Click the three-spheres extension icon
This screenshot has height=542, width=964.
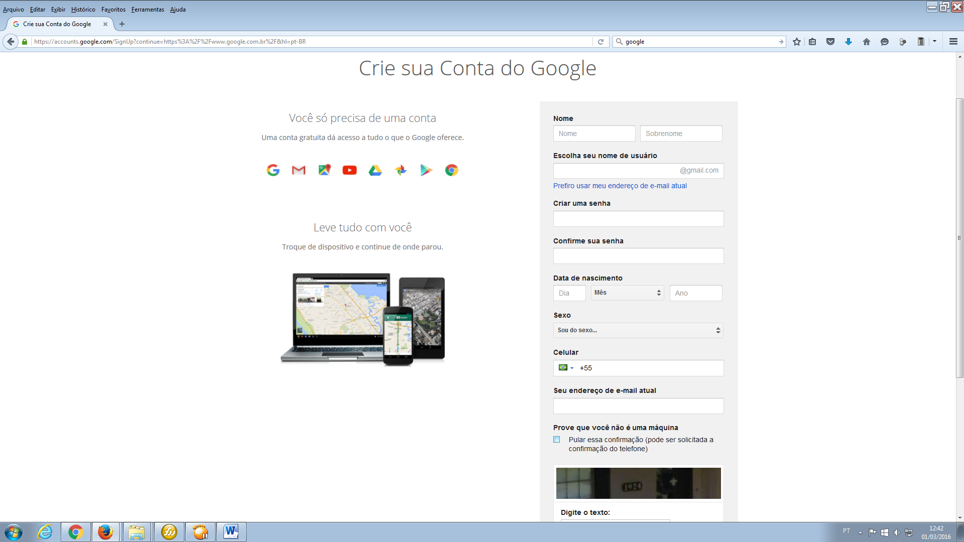tap(903, 42)
